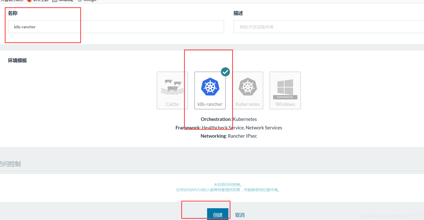
Task: Click the 访问控制 section heading
Action: click(10, 164)
